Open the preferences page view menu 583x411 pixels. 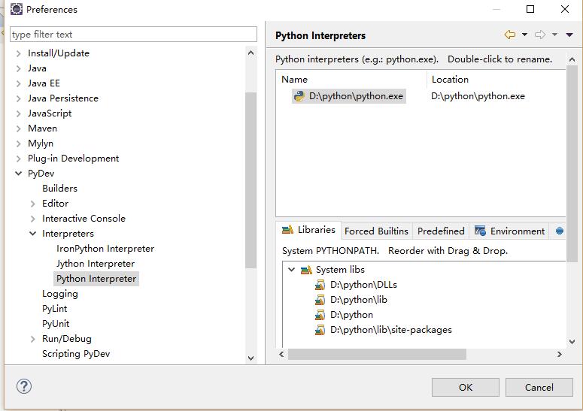(569, 35)
